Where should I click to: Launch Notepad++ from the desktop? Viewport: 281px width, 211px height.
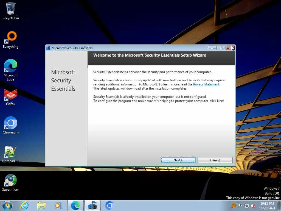click(11, 154)
